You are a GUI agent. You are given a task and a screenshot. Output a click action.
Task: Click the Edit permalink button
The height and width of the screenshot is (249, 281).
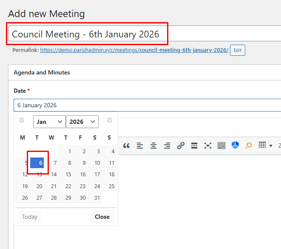coord(238,50)
